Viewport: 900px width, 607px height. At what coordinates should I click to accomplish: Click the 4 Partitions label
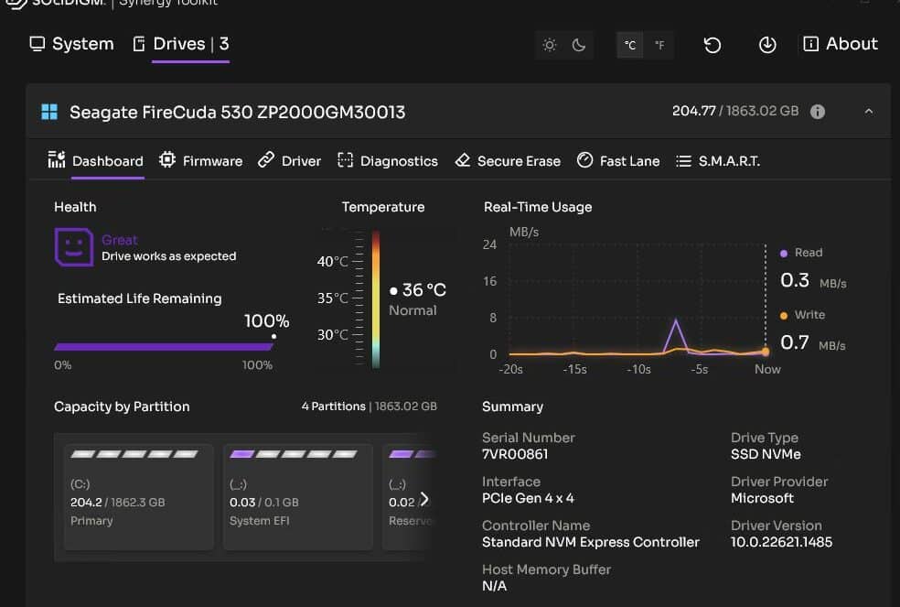(x=334, y=406)
